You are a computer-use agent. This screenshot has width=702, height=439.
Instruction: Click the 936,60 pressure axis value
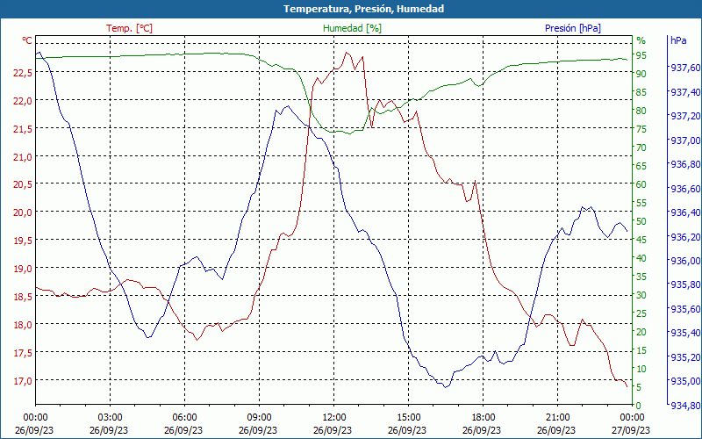tap(685, 189)
